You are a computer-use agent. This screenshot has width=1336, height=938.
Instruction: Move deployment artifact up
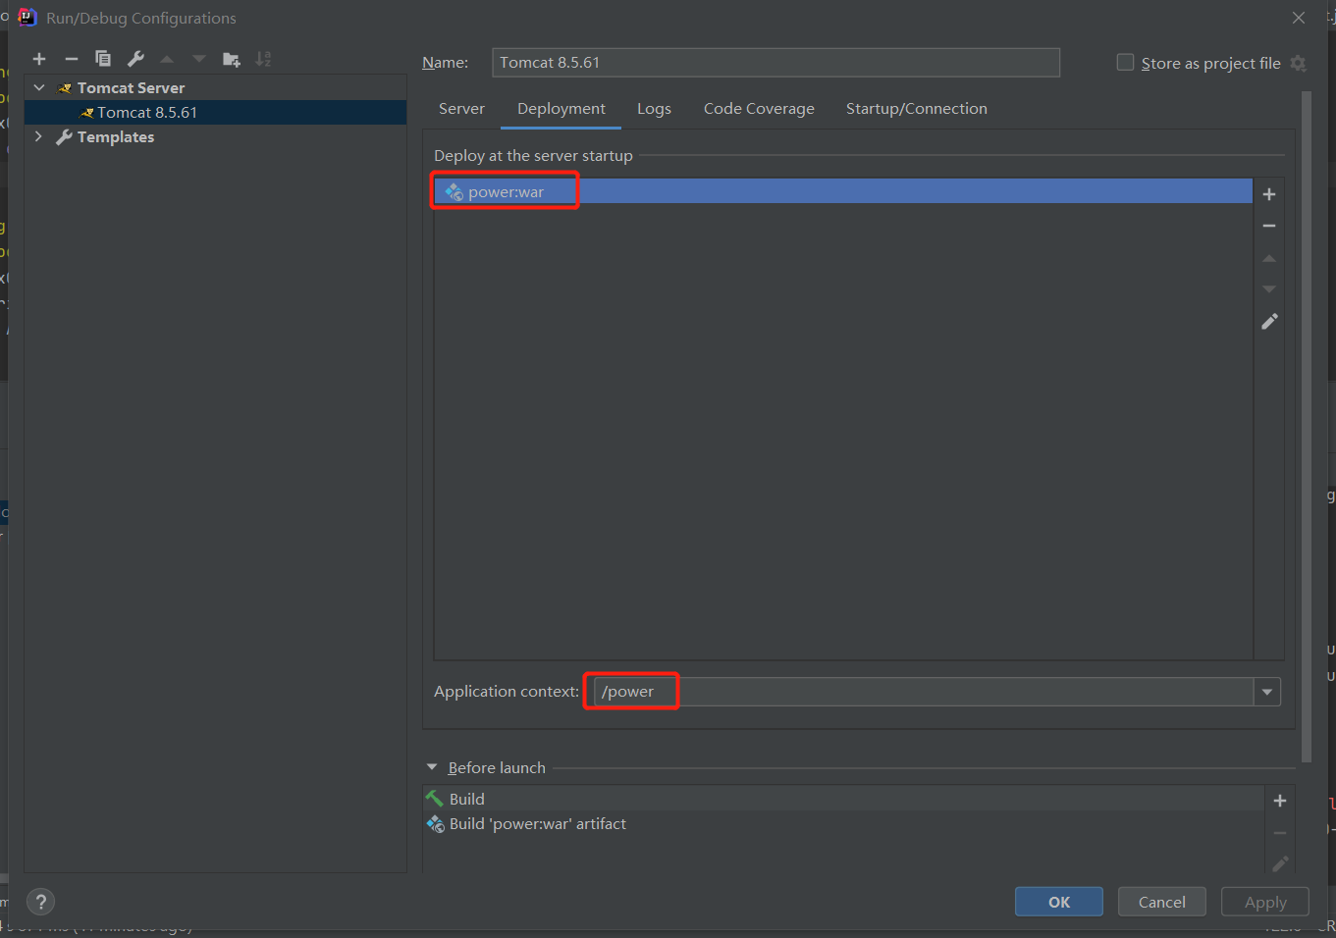pyautogui.click(x=1269, y=258)
